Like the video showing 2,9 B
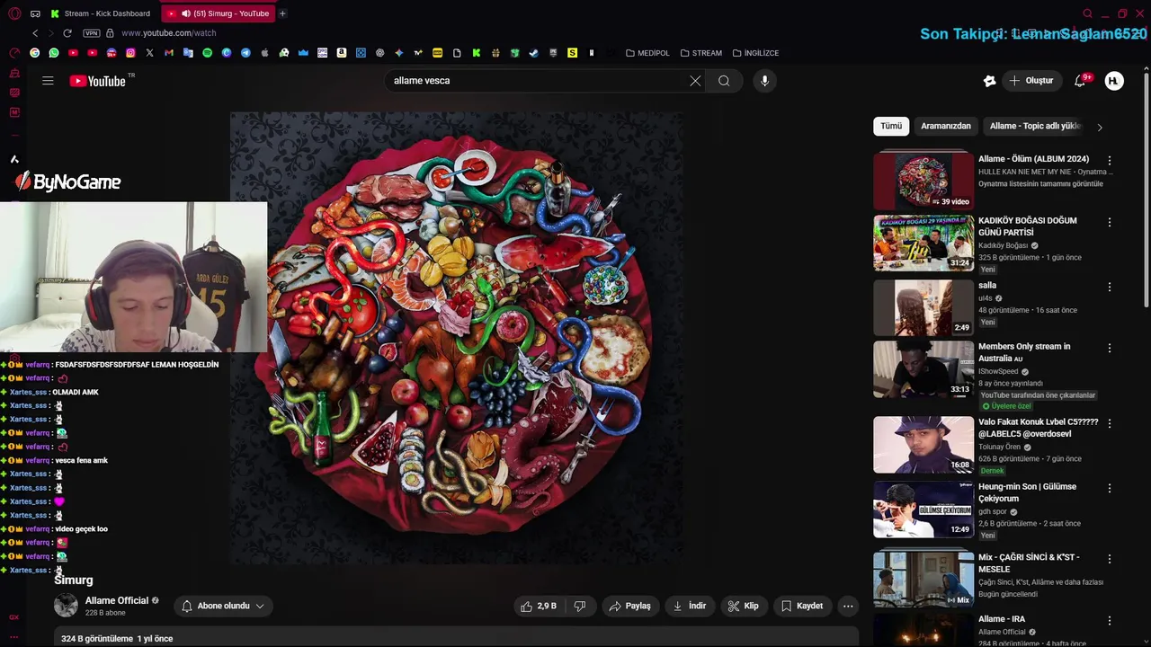 click(538, 607)
